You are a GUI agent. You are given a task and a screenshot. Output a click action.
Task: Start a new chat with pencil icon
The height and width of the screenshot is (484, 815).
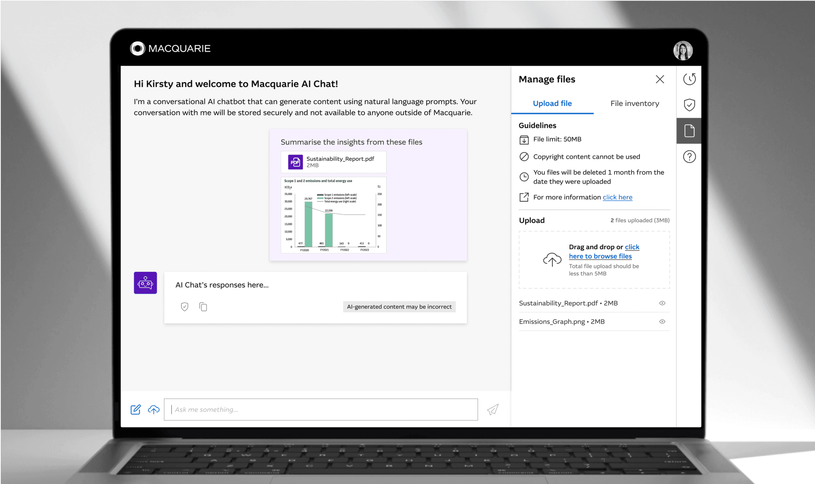point(136,410)
